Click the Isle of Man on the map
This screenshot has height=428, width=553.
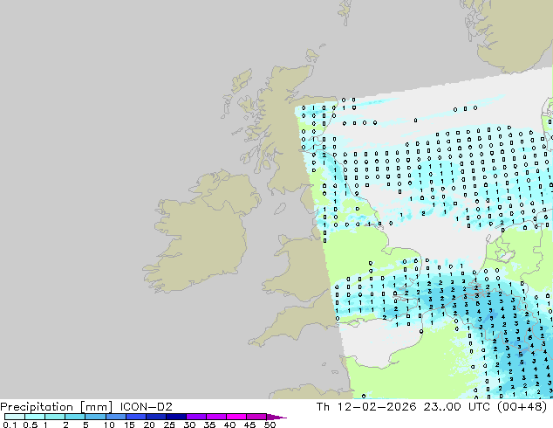pos(280,209)
